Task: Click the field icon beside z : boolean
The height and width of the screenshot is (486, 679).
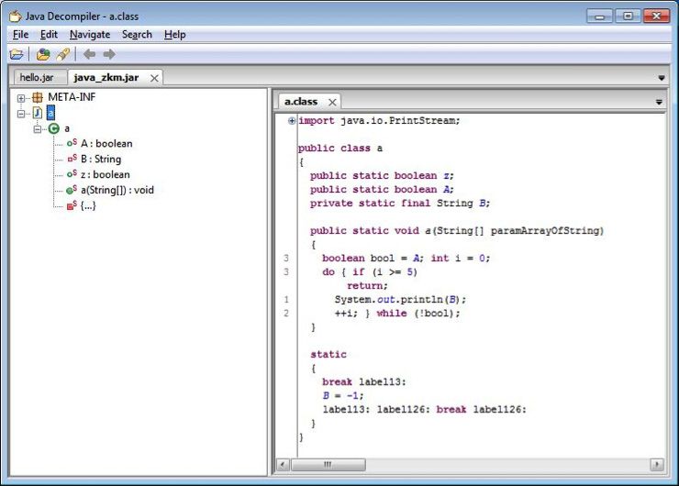Action: coord(72,174)
